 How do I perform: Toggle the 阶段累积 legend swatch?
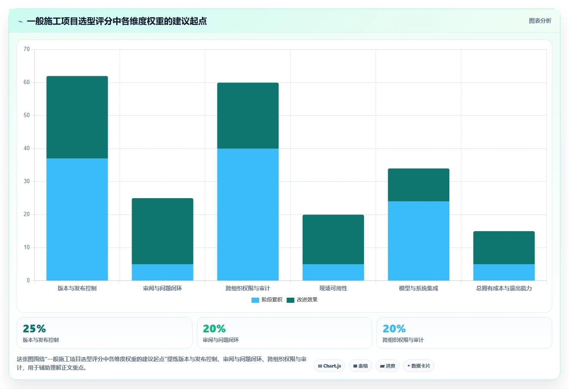[x=255, y=300]
